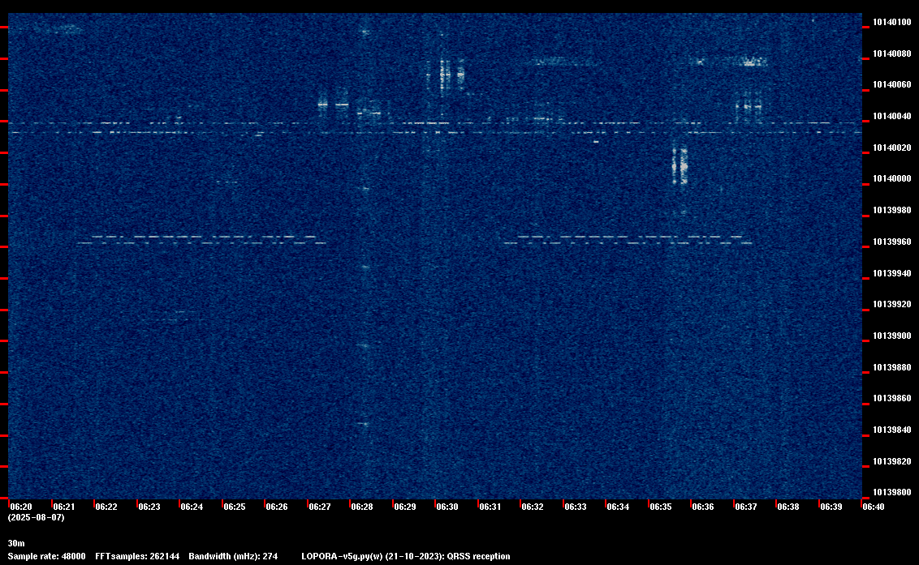
Task: Click the 06:29 time label
Action: click(405, 507)
